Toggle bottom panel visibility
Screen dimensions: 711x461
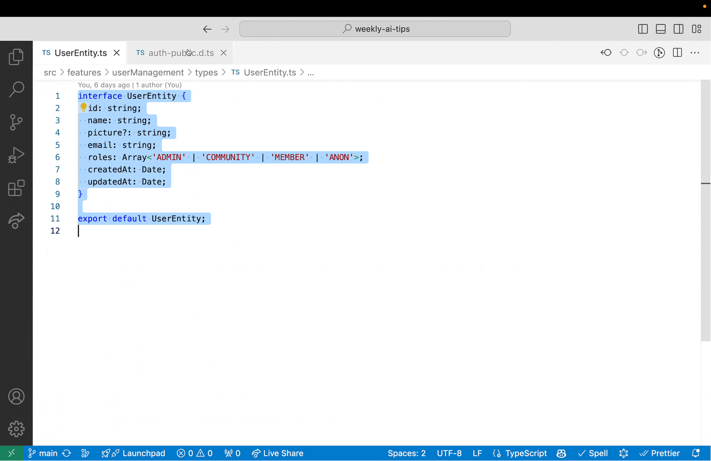pos(660,29)
